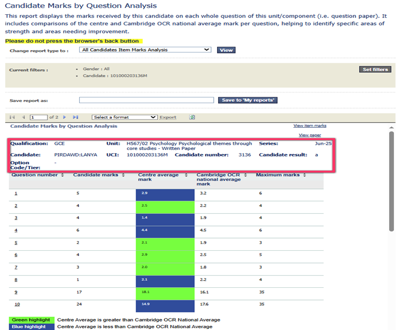Go to the previous report page
396x330 pixels.
pos(23,117)
